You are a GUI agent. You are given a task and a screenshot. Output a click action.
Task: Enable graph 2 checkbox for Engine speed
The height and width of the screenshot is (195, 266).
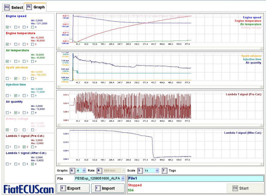pos(16,27)
